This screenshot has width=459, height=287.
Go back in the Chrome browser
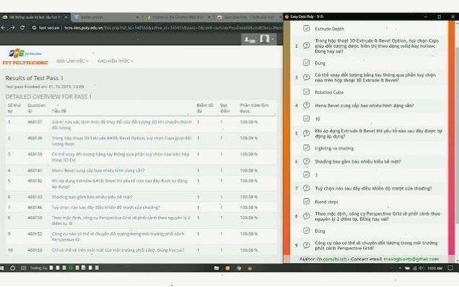pos(3,27)
